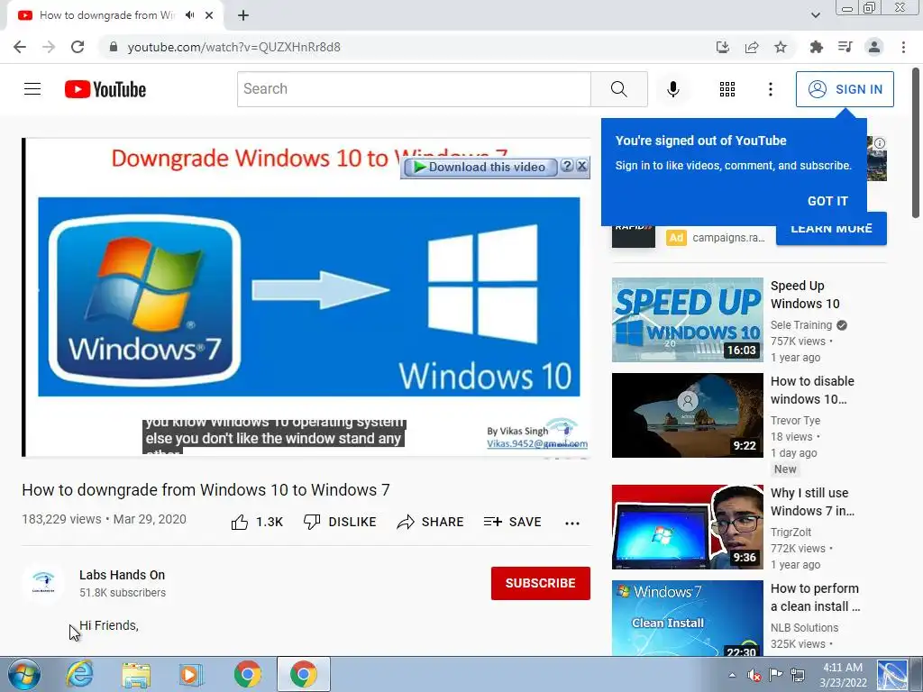Open the Chrome extensions puzzle icon

817,47
